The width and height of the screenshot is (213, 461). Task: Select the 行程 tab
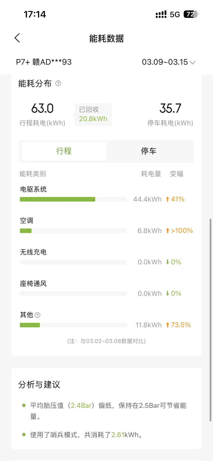click(64, 151)
